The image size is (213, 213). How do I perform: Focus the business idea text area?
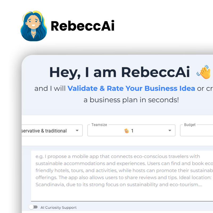pyautogui.click(x=122, y=176)
